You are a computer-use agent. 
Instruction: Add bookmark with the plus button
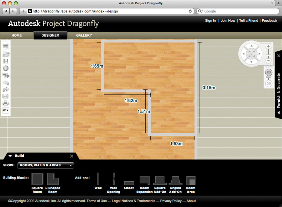(x=23, y=11)
